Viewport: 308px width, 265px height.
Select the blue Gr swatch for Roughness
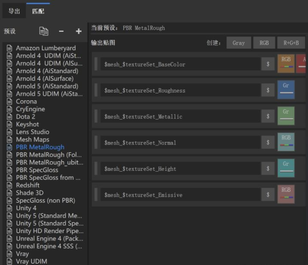[286, 90]
